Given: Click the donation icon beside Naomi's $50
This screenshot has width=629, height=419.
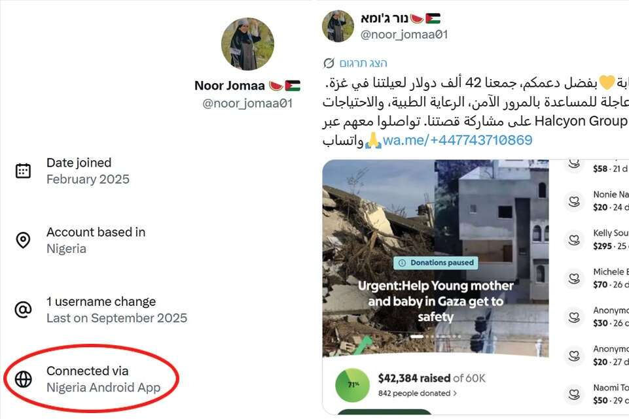Looking at the screenshot, I should (574, 394).
